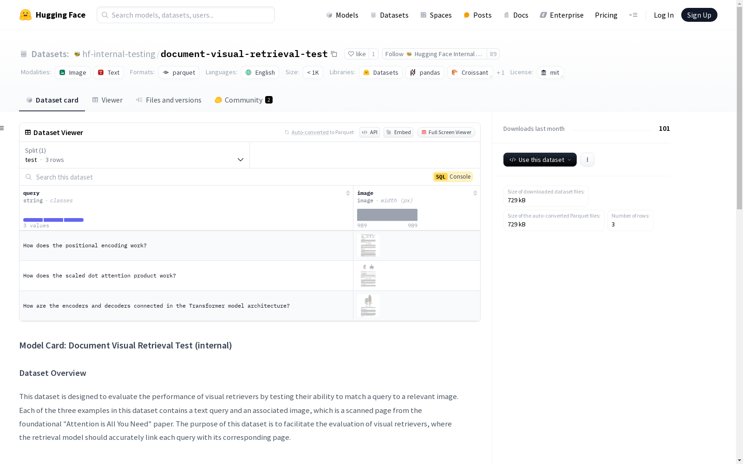Viewport: 743px width, 464px height.
Task: Click the Text modality tag
Action: [109, 72]
